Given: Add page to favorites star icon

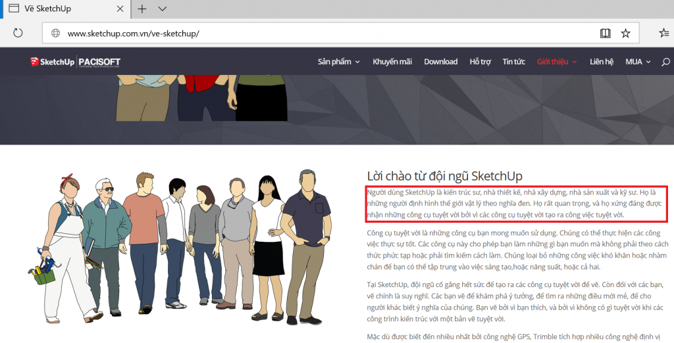Looking at the screenshot, I should [x=625, y=33].
